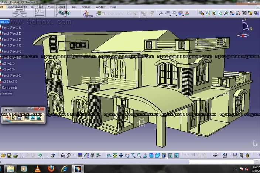Swap the visible space

[177, 155]
